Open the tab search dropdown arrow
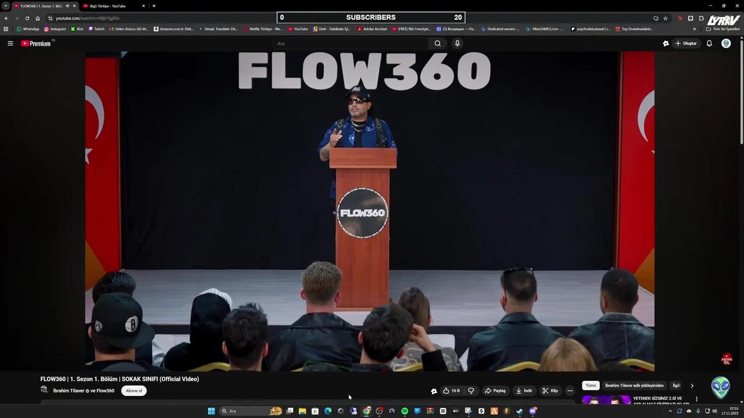This screenshot has height=418, width=744. click(5, 6)
